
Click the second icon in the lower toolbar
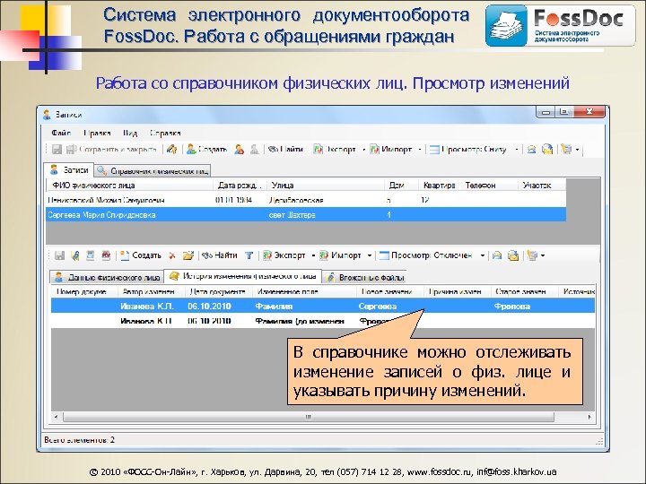(75, 255)
